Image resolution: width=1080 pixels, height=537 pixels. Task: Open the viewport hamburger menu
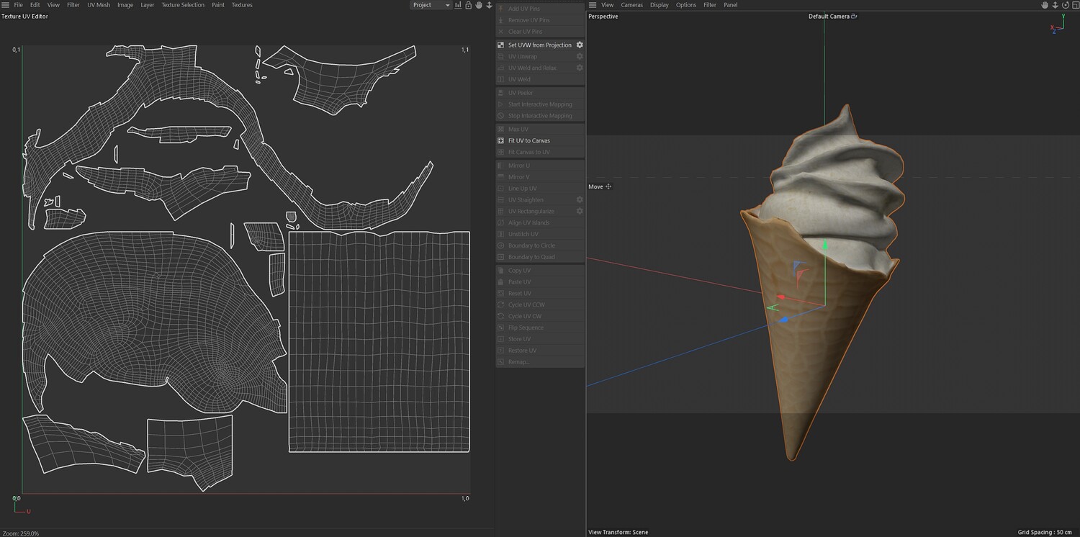coord(592,5)
